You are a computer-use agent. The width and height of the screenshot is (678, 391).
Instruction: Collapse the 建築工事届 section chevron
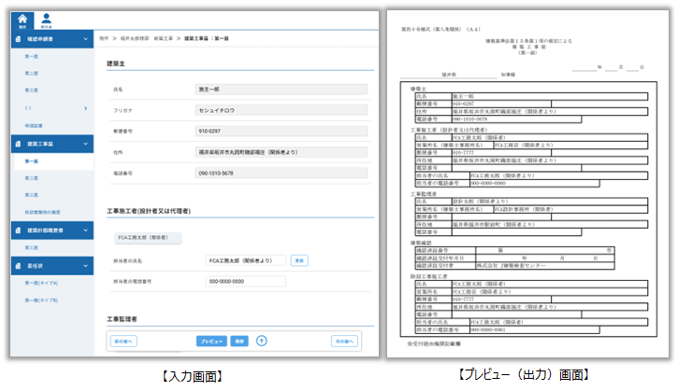[x=87, y=144]
